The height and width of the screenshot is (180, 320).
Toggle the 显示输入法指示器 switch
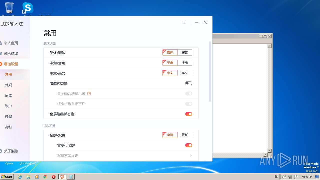[189, 93]
